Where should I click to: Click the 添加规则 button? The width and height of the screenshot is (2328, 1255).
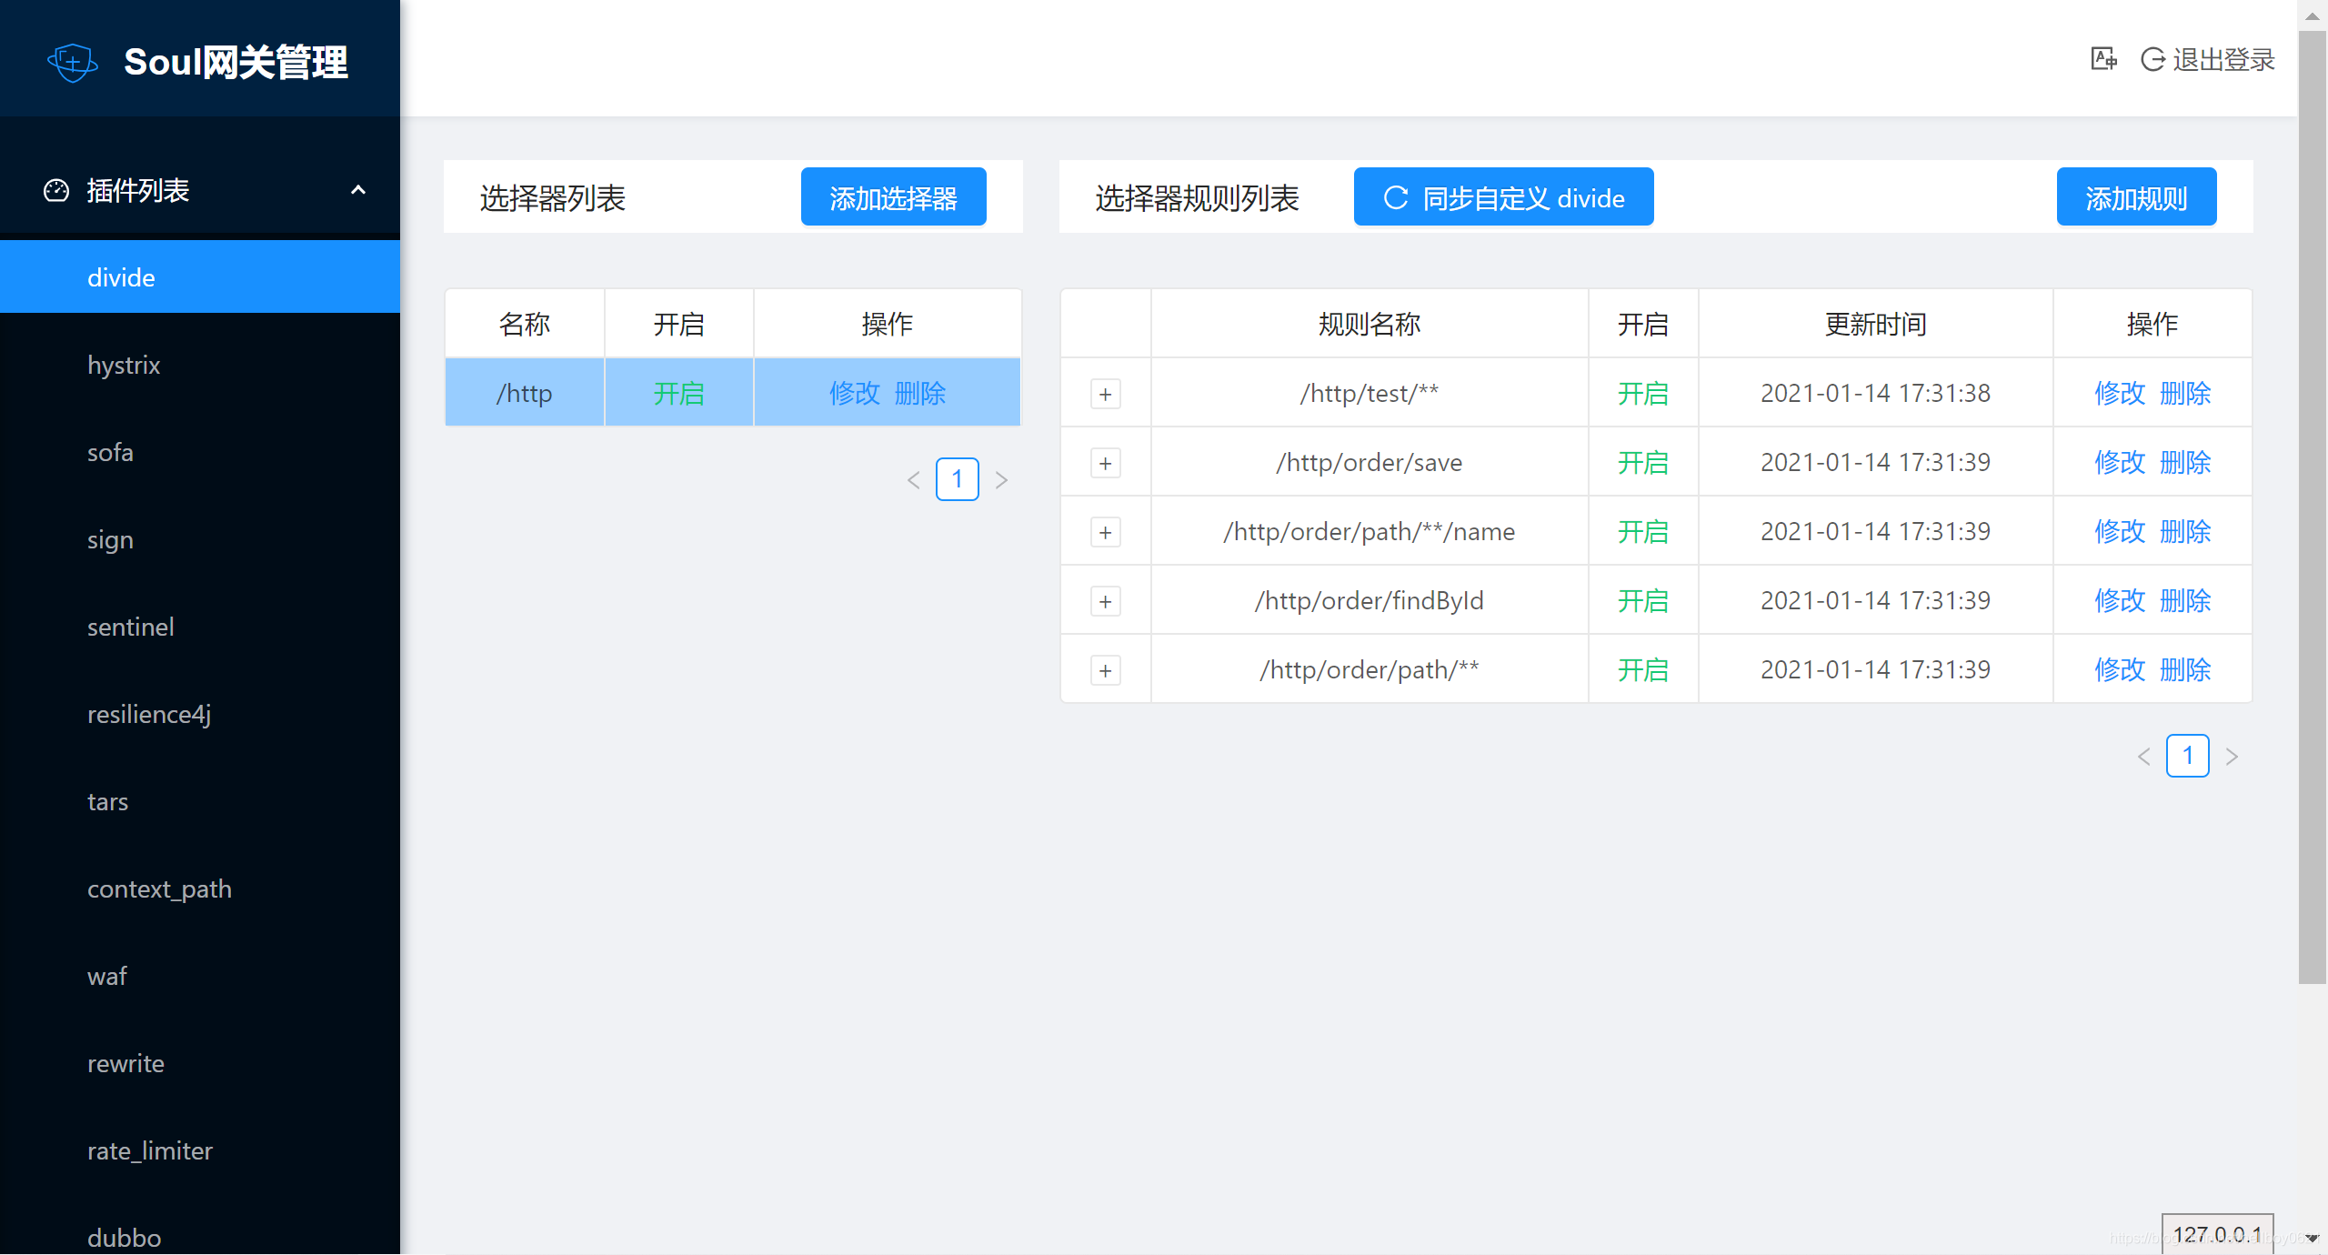pos(2135,197)
